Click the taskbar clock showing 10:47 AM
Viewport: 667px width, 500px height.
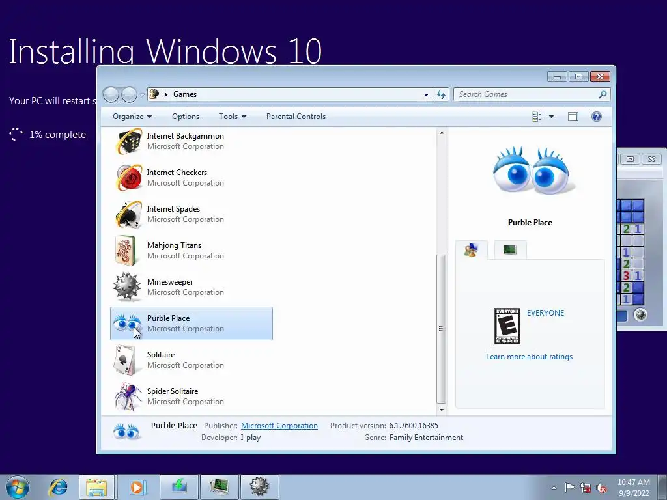(x=633, y=488)
